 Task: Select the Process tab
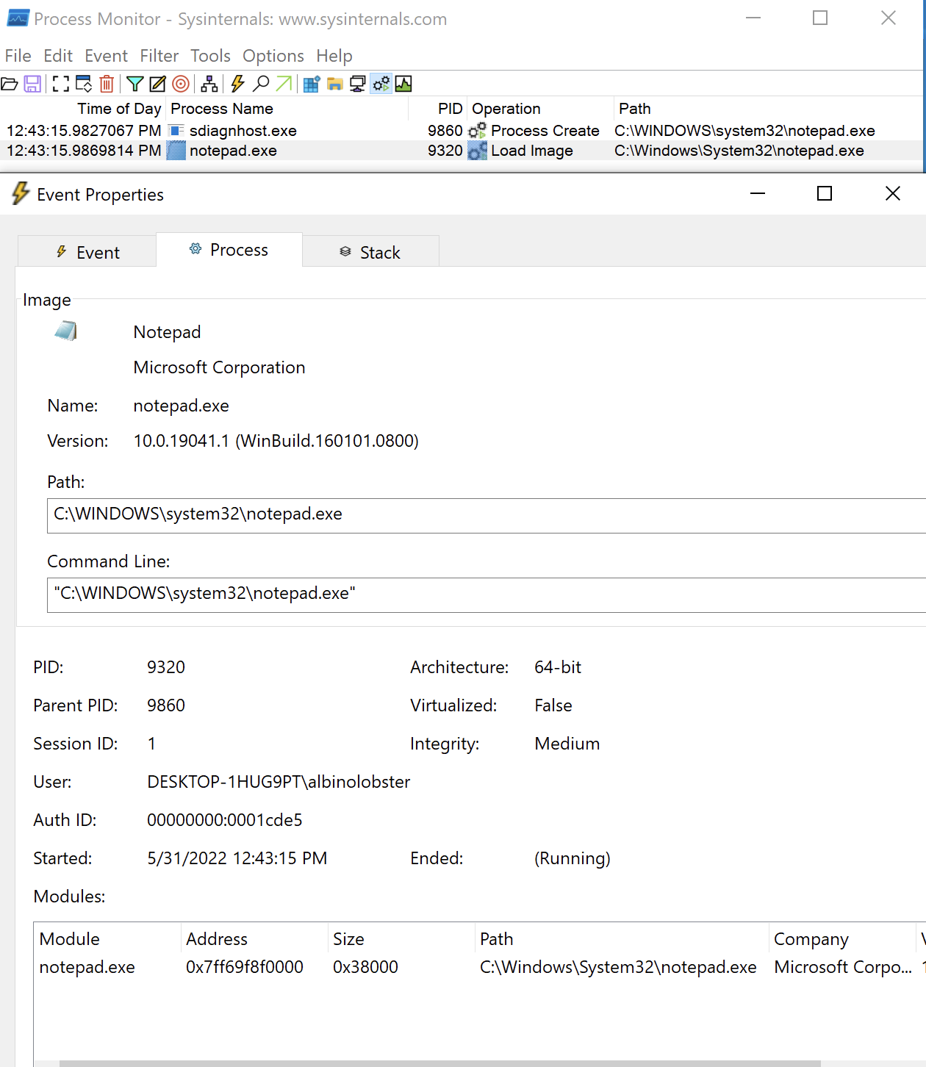tap(229, 250)
